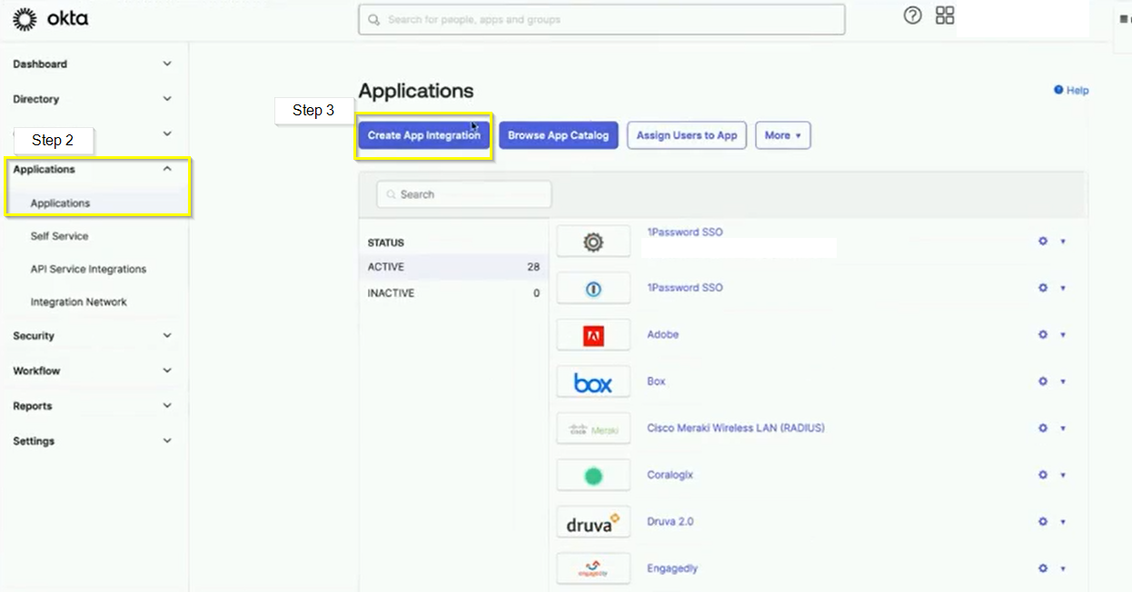Screen dimensions: 1132x592
Task: Click Browse App Catalog button
Action: [558, 135]
